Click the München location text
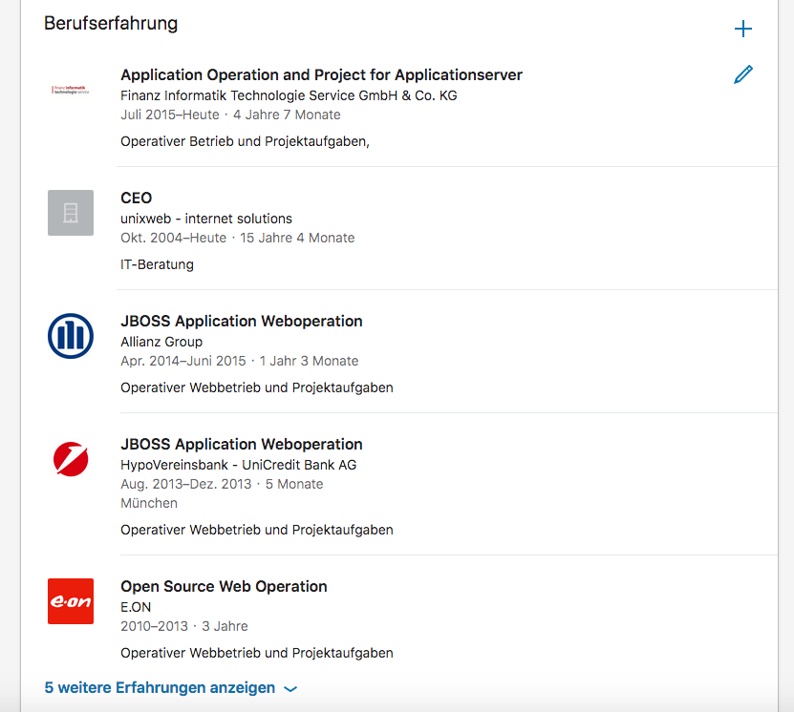Screen dimensions: 794x712 (149, 503)
